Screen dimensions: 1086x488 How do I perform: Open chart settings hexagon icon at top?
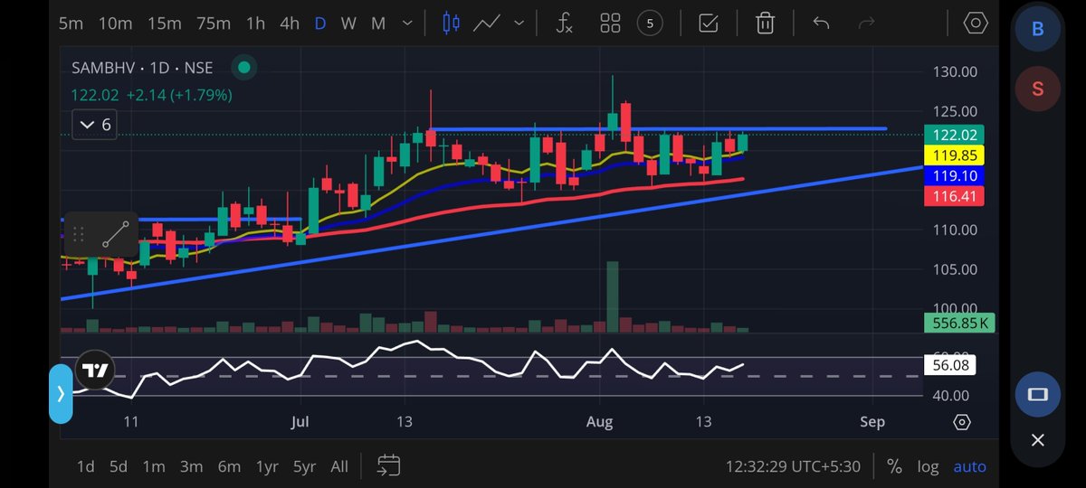(x=976, y=23)
